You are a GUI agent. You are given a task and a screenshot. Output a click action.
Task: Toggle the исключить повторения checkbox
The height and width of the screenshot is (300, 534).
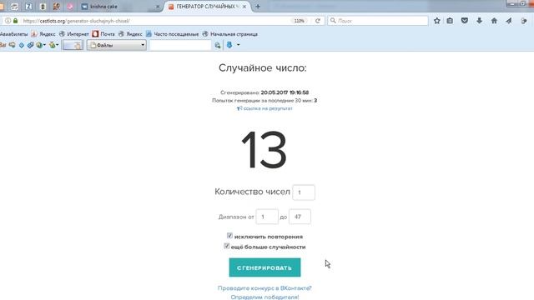(230, 235)
